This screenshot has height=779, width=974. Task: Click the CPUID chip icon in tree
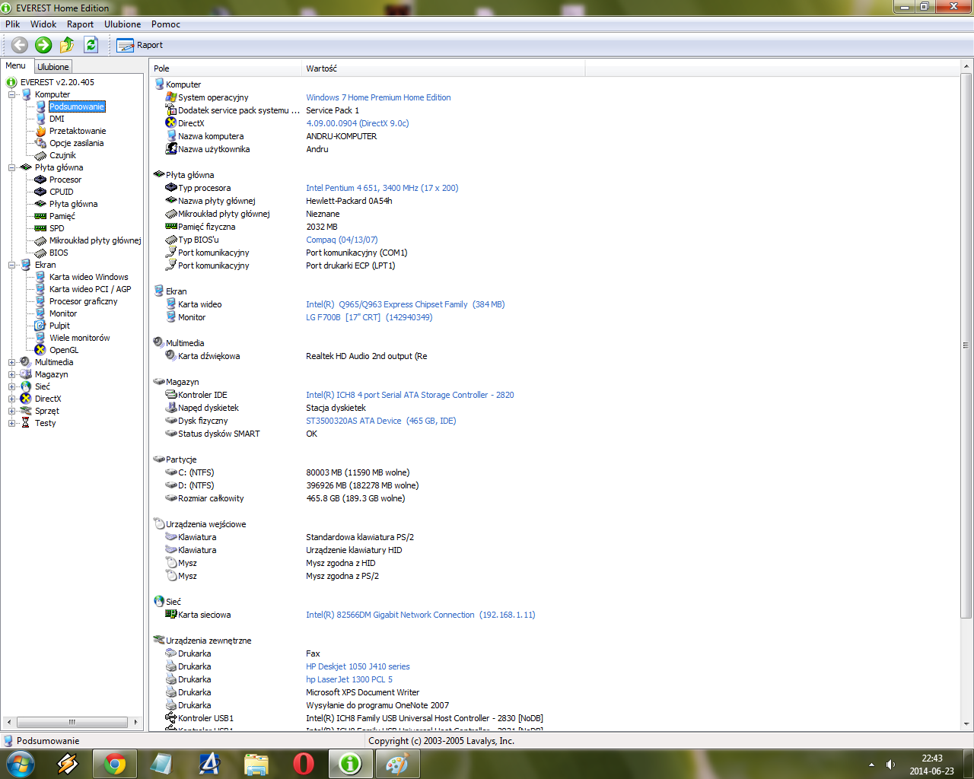tap(40, 192)
